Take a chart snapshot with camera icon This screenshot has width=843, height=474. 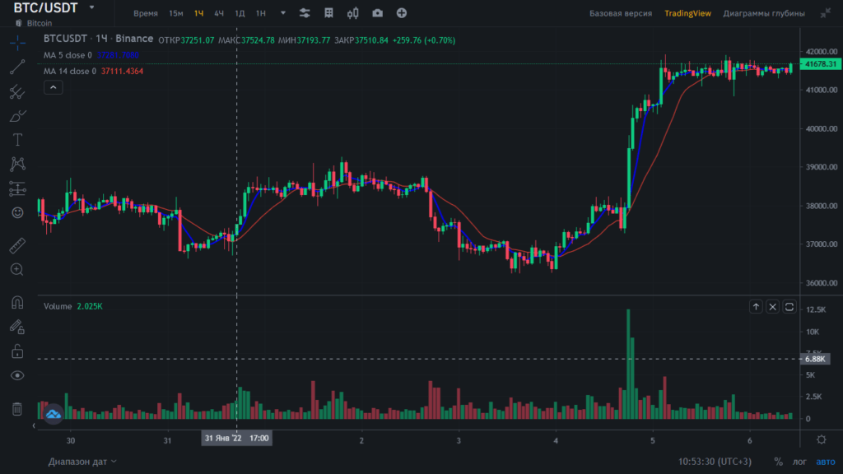tap(377, 13)
